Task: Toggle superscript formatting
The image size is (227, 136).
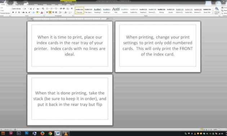Action: pyautogui.click(x=30, y=13)
